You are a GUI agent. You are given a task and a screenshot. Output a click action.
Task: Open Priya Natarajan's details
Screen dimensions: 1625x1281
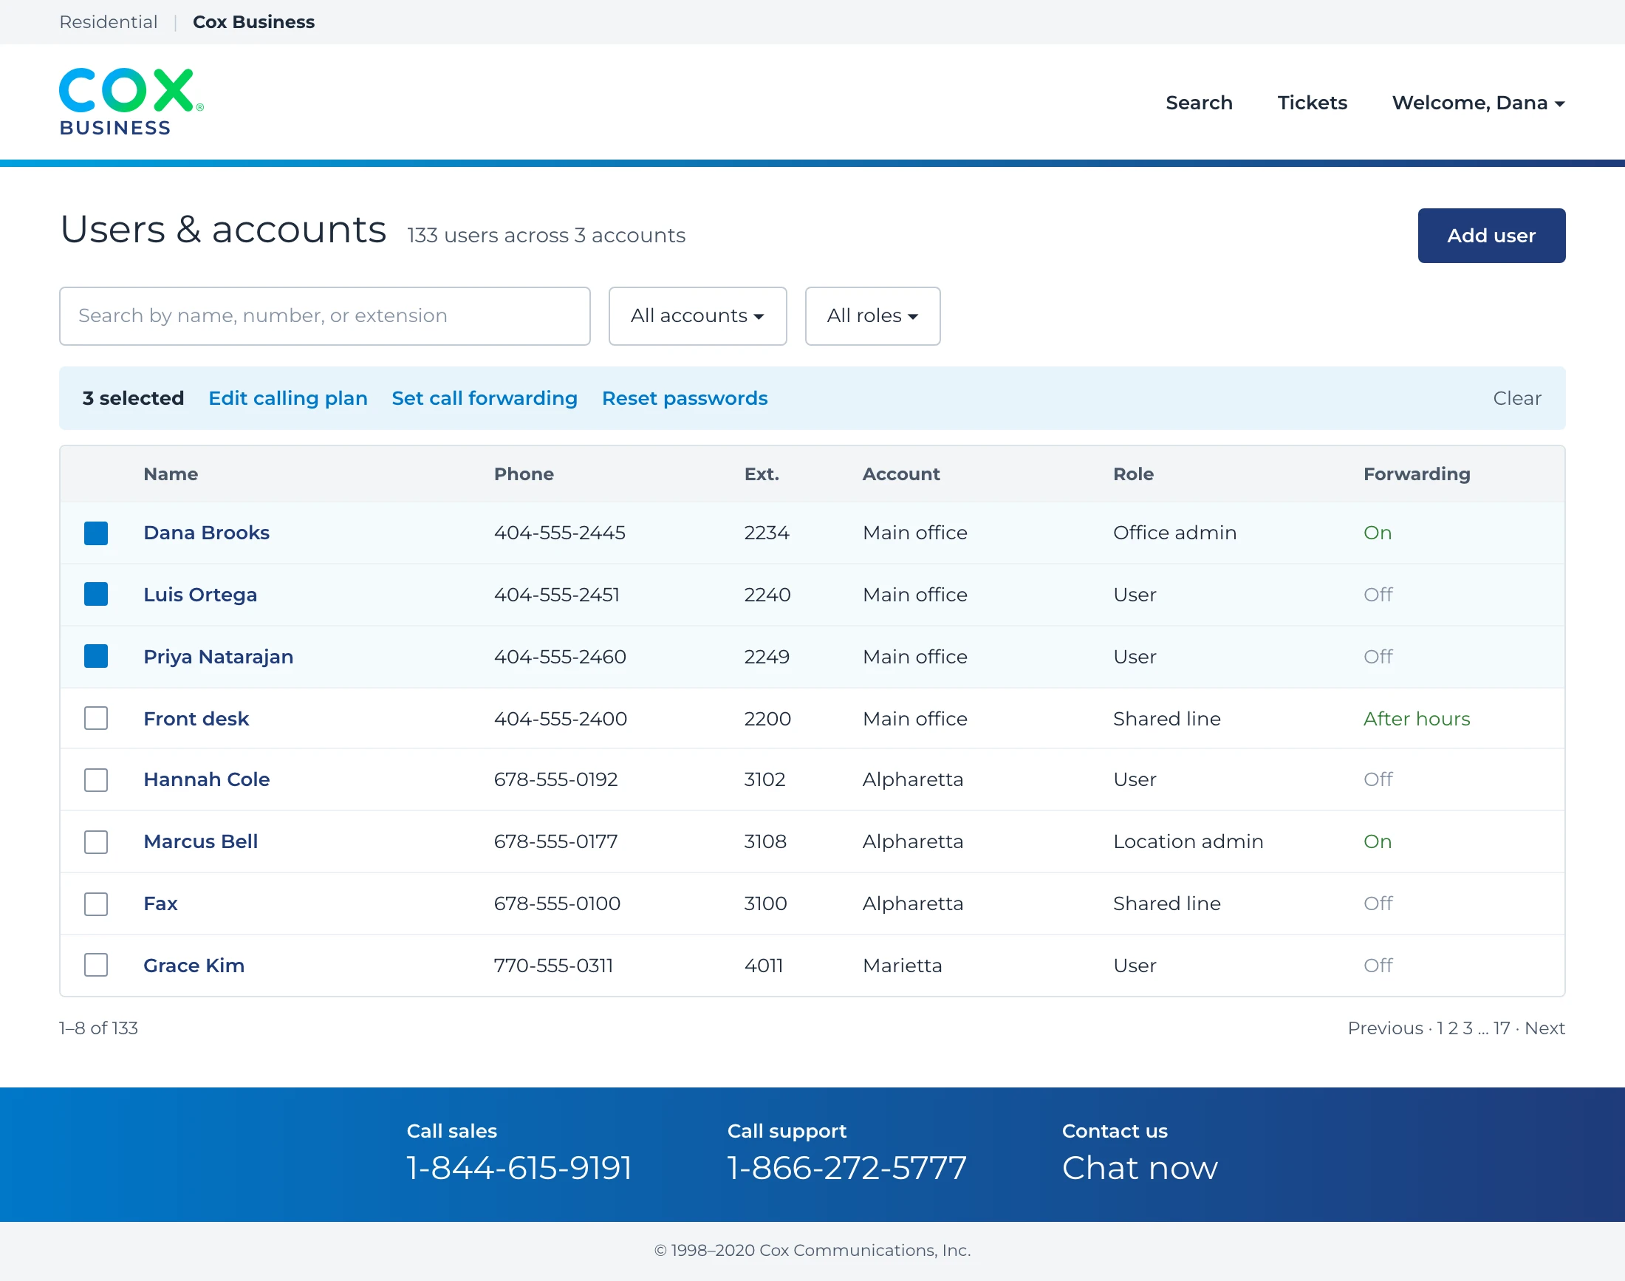point(218,657)
